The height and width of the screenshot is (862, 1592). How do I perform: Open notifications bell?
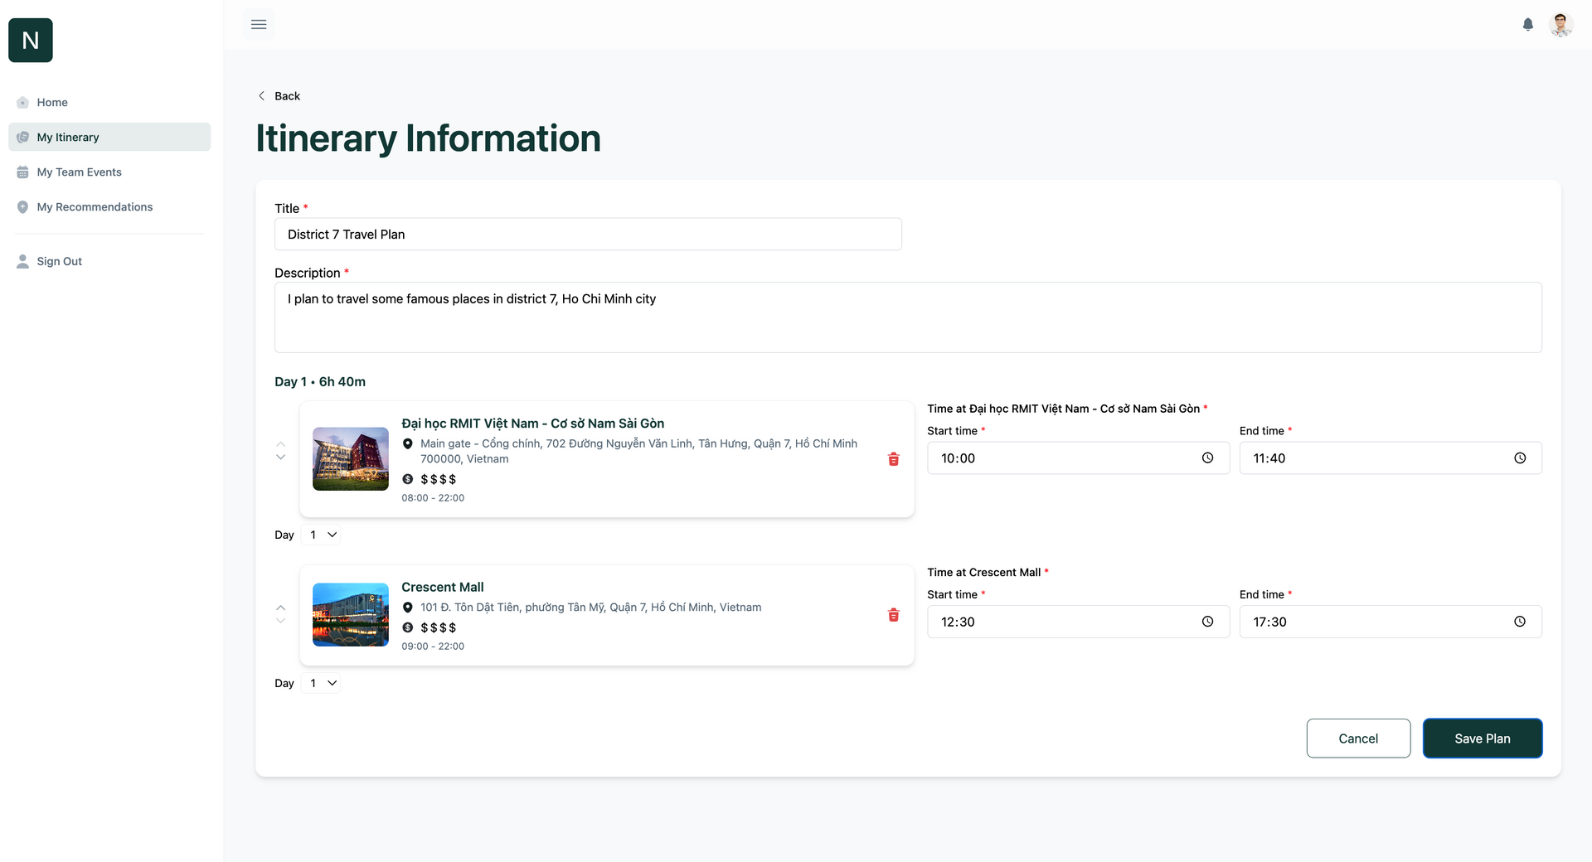(x=1527, y=25)
